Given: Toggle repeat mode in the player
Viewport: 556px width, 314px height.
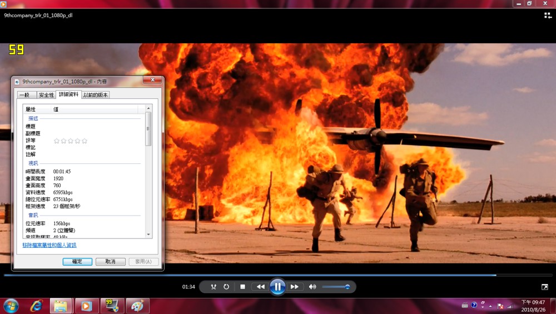Looking at the screenshot, I should pyautogui.click(x=226, y=287).
